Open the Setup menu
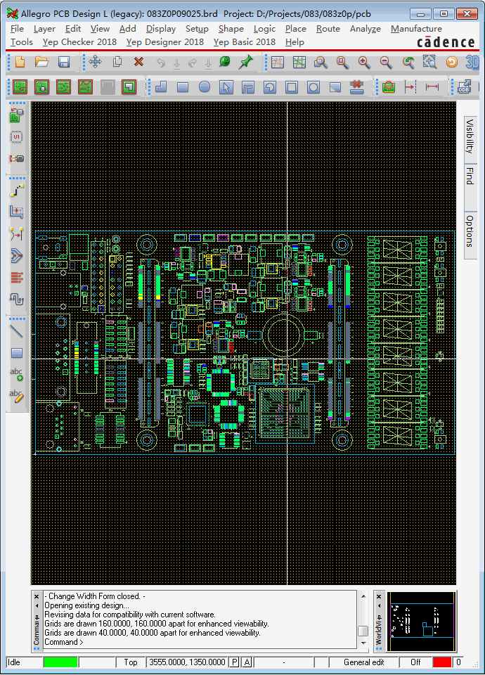The height and width of the screenshot is (675, 485). click(x=197, y=29)
